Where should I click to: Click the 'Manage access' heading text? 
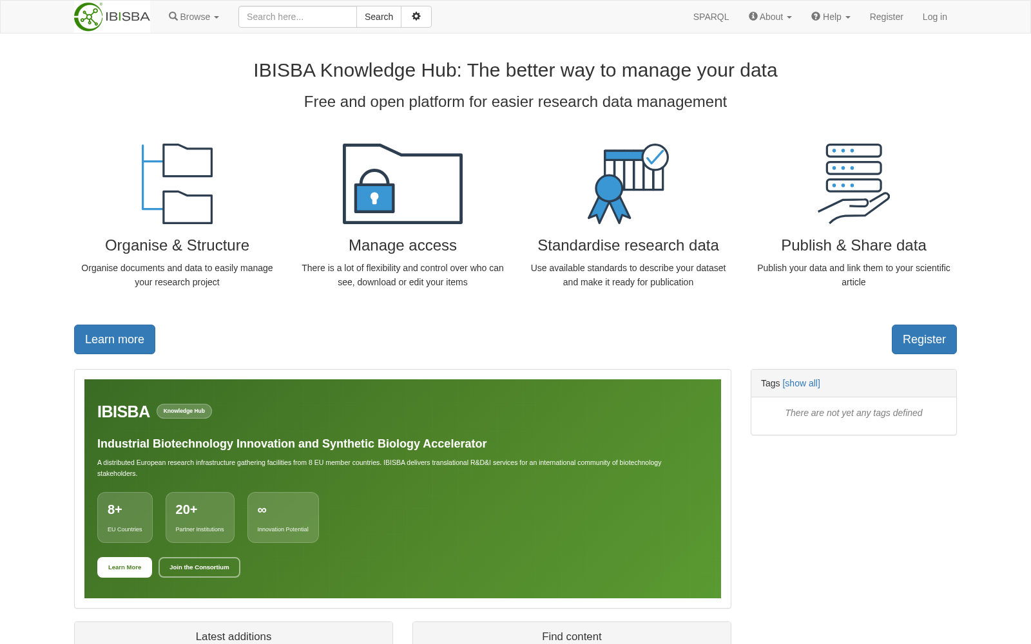click(403, 245)
